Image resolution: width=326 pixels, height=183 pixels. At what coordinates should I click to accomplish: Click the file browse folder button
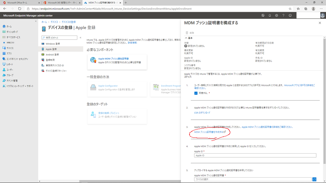(x=314, y=179)
